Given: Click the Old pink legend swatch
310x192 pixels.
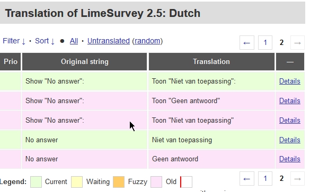Looking at the screenshot, I should click(x=156, y=182).
